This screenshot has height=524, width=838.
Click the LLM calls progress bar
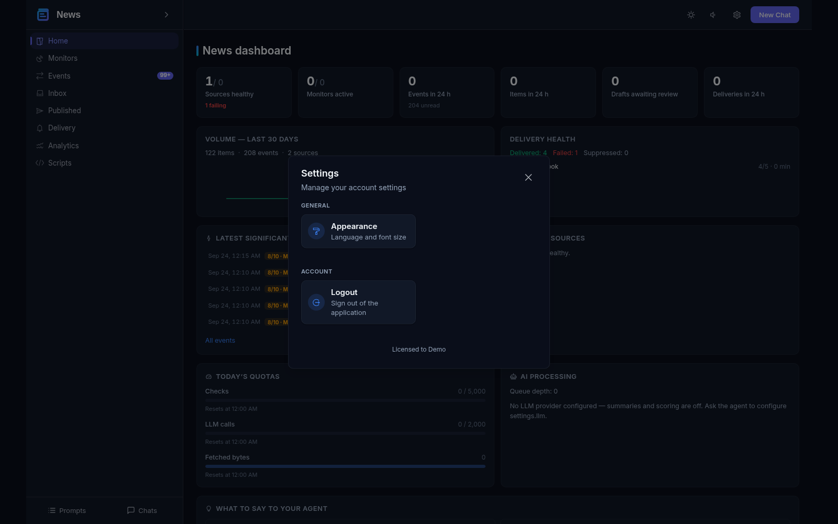(345, 433)
